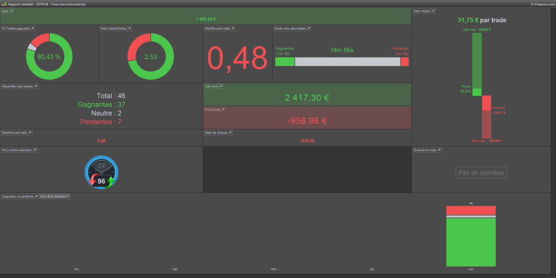
Task: Click the IT-Finance.com link
Action: [543, 4]
